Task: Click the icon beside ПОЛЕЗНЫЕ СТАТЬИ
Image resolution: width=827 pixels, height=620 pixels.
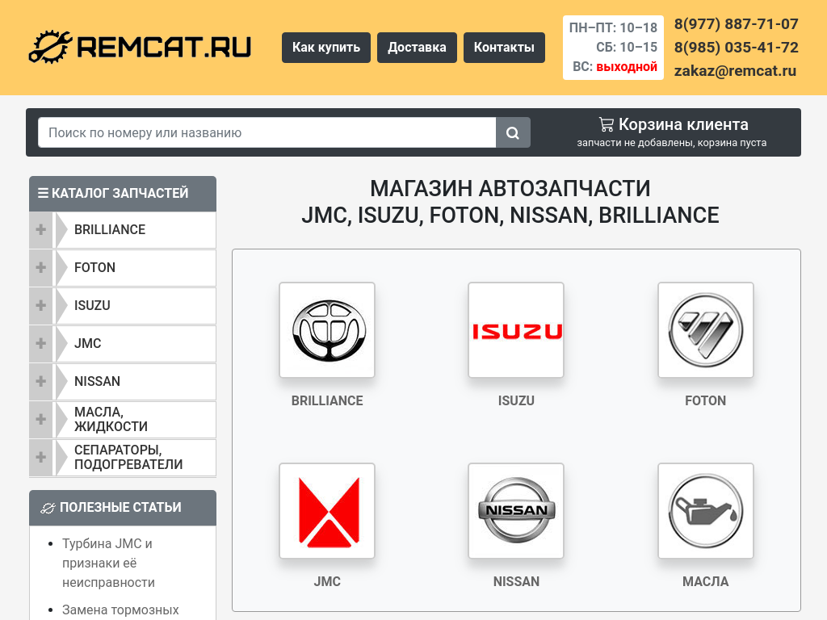Action: [x=48, y=508]
